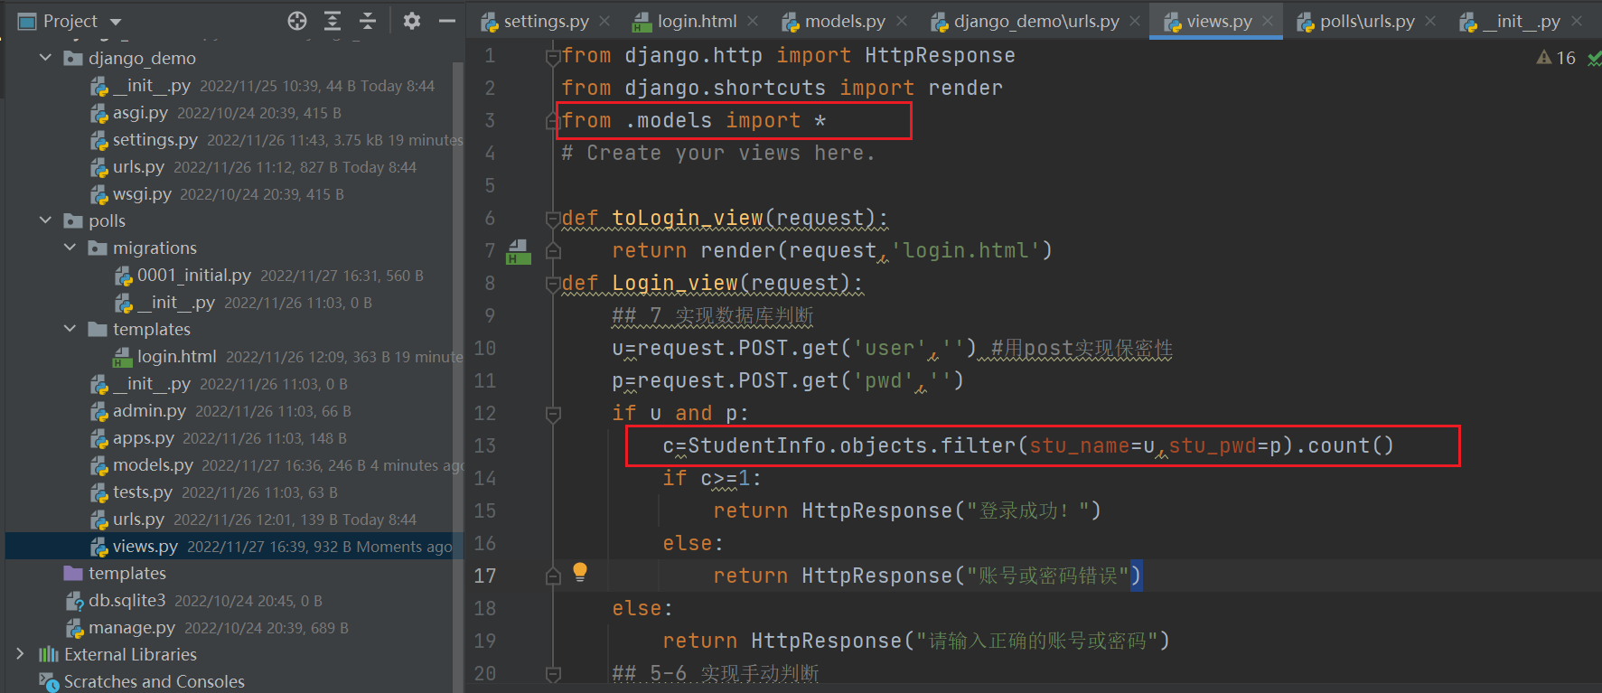The height and width of the screenshot is (693, 1602).
Task: Close the models.py tab
Action: [x=902, y=21]
